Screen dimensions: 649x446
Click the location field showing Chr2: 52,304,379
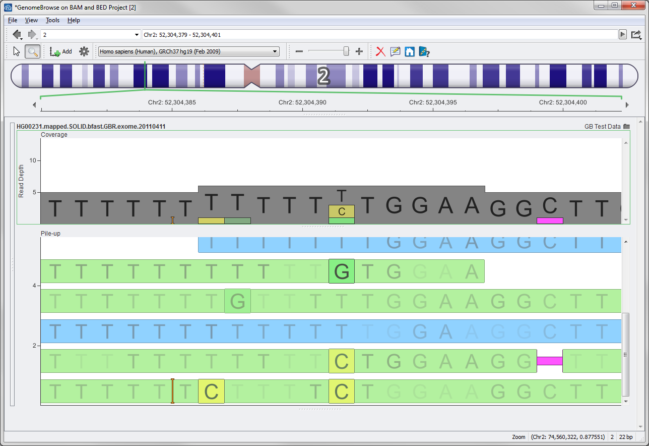pos(380,35)
